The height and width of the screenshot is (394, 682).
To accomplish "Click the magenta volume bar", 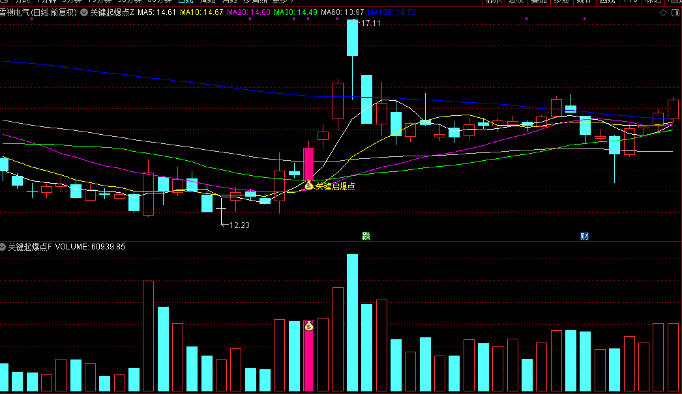I will point(309,356).
